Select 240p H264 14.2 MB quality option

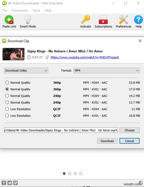(x=7, y=96)
